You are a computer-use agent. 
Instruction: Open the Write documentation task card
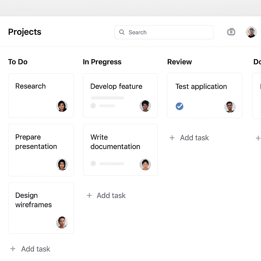tap(120, 150)
